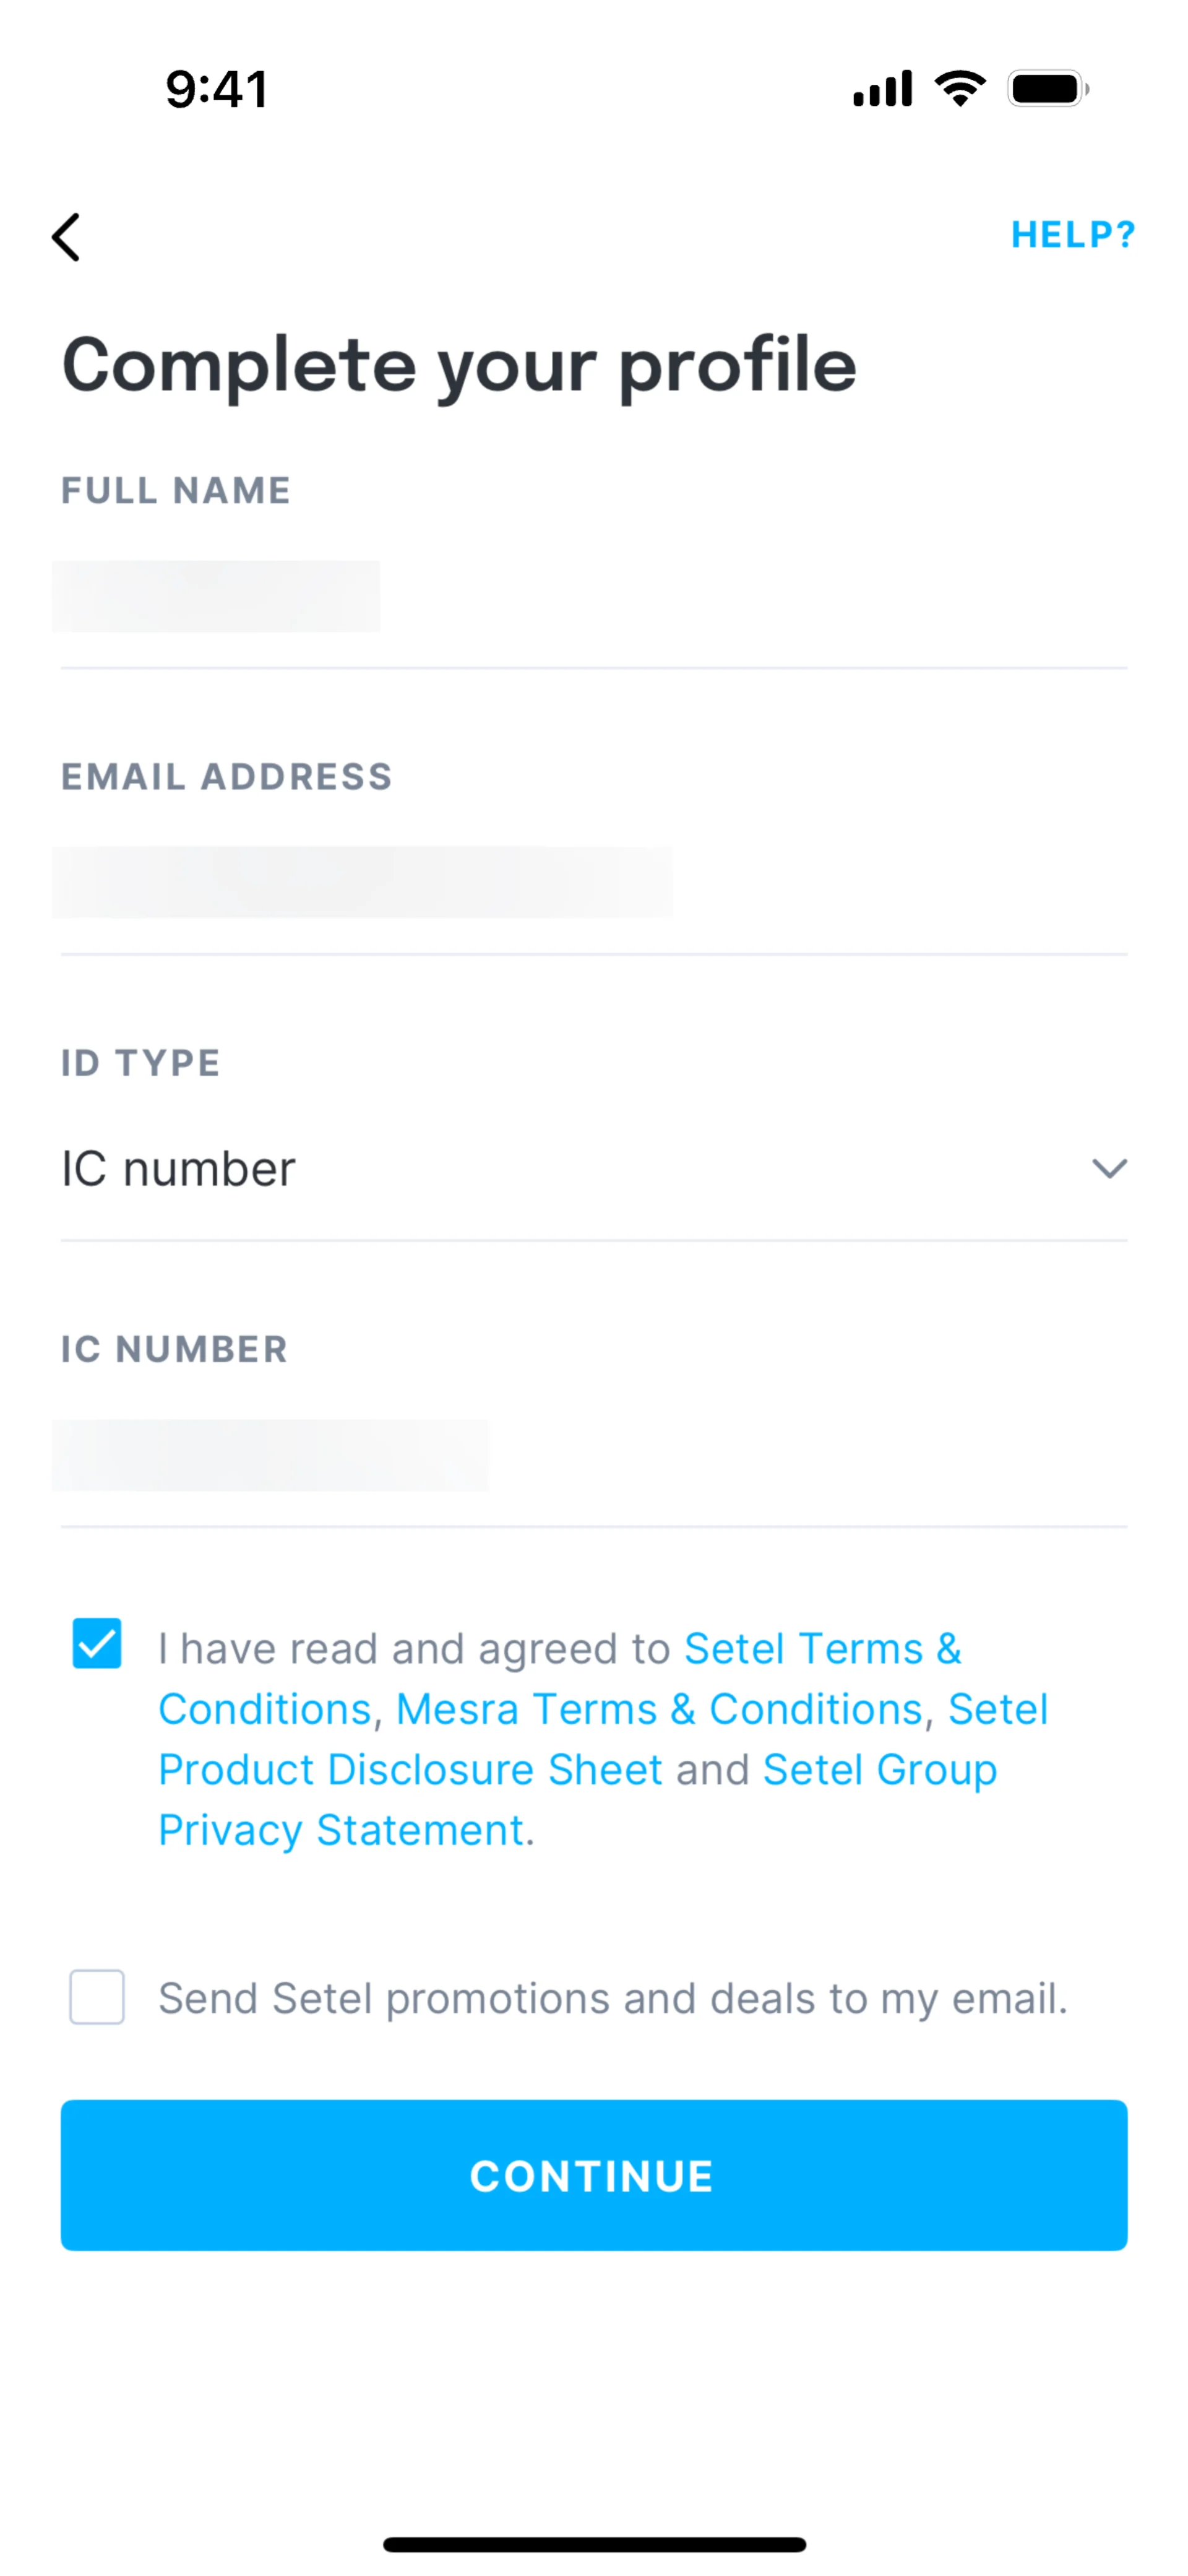Open the HELP? link

point(1072,235)
